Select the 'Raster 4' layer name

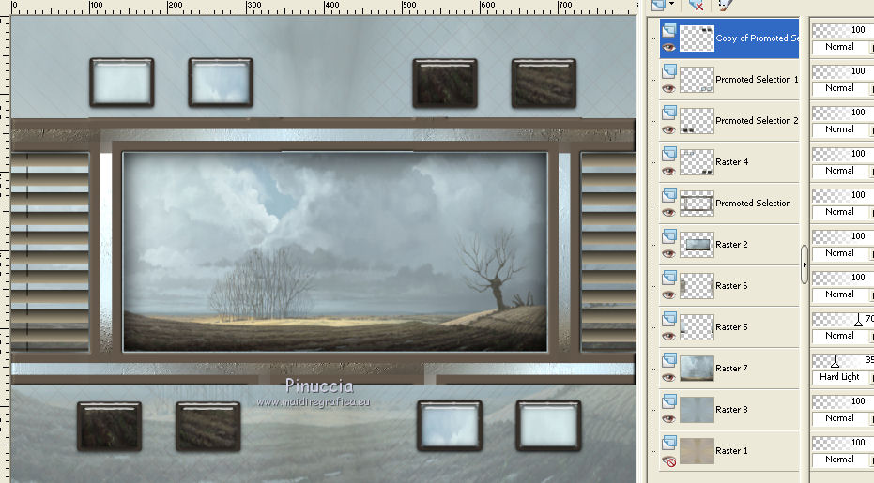(732, 161)
